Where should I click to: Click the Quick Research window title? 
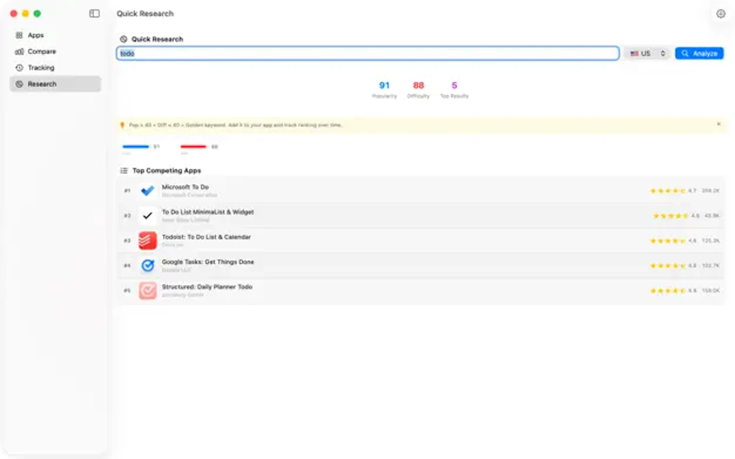pyautogui.click(x=145, y=13)
